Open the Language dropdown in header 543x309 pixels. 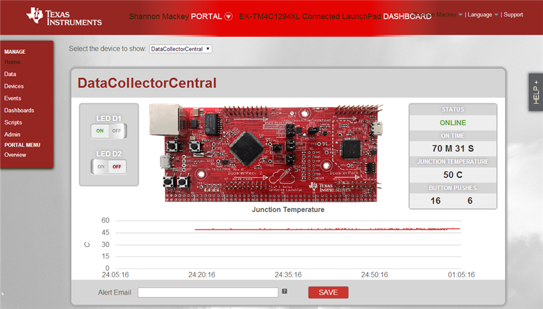point(483,15)
